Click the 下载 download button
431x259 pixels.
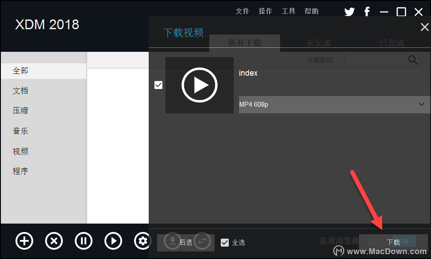393,242
